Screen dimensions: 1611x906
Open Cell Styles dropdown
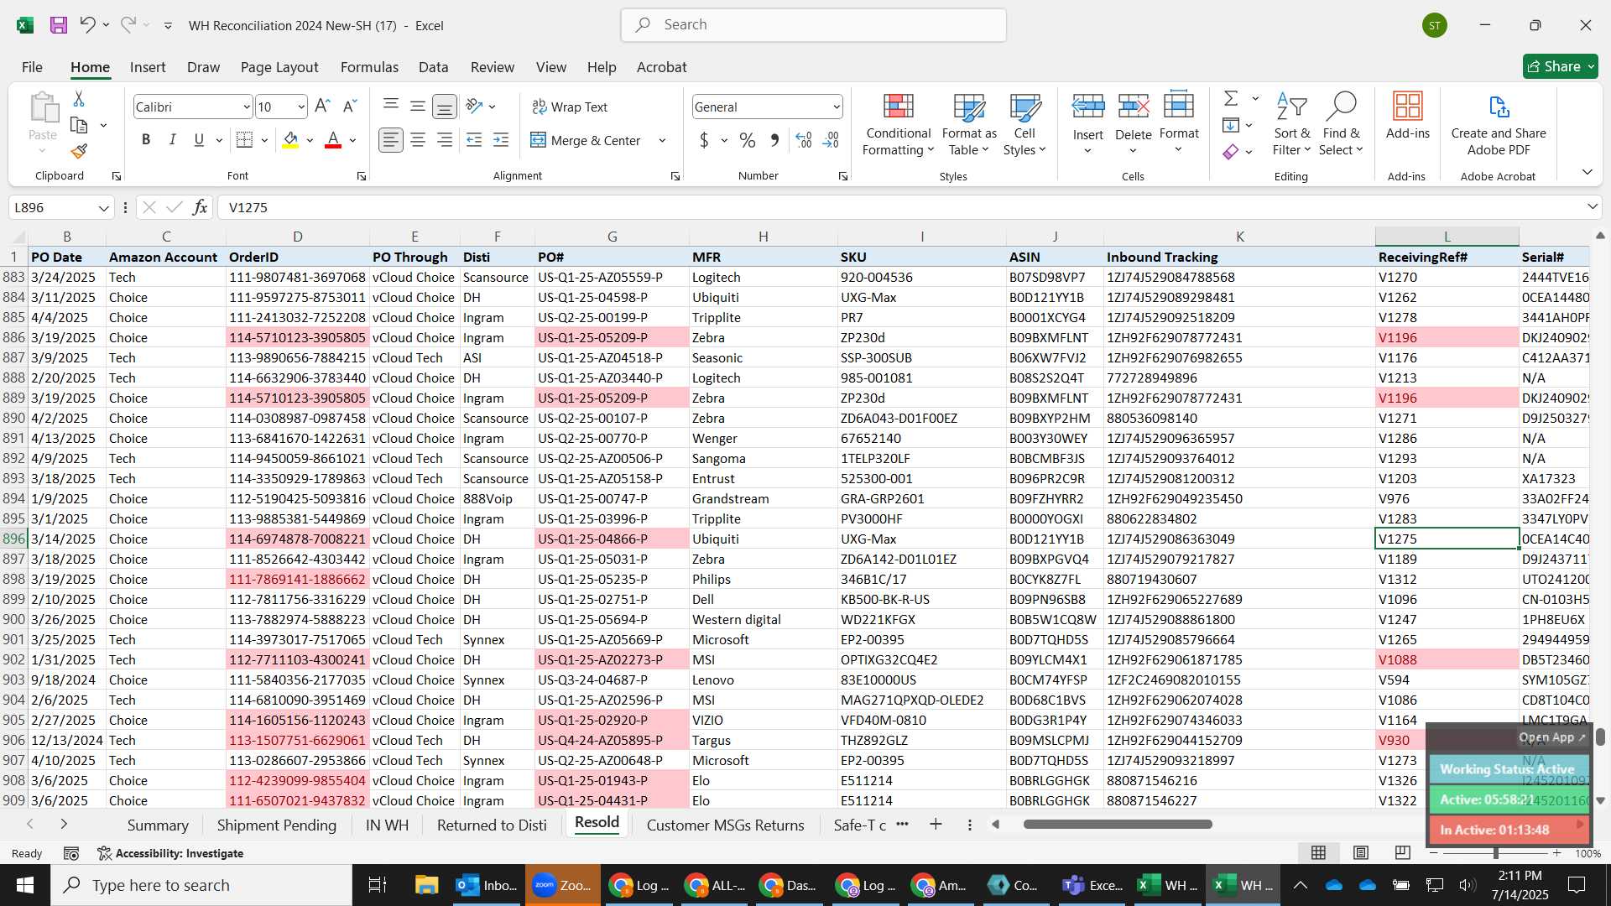click(1024, 124)
